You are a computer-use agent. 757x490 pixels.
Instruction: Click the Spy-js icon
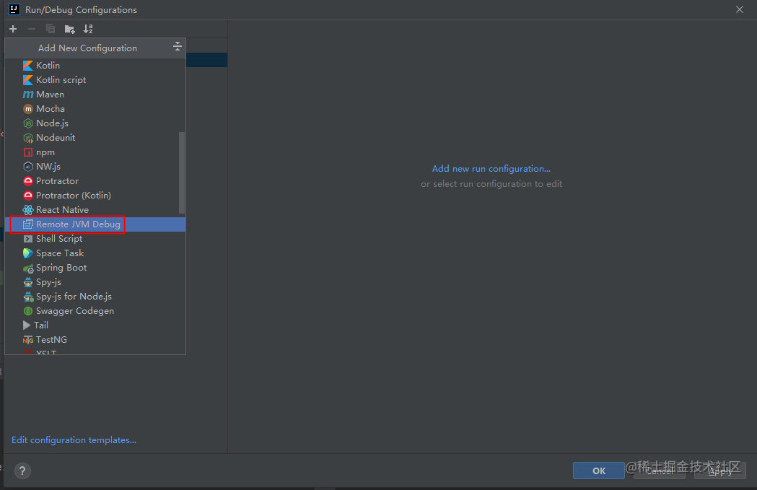(x=28, y=282)
